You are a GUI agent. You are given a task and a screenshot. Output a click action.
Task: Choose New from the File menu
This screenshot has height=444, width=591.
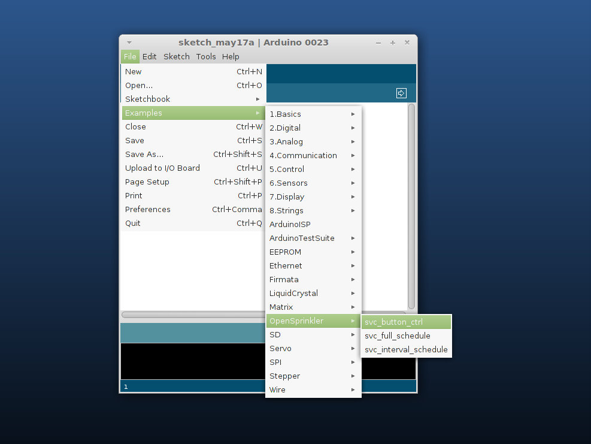point(193,72)
